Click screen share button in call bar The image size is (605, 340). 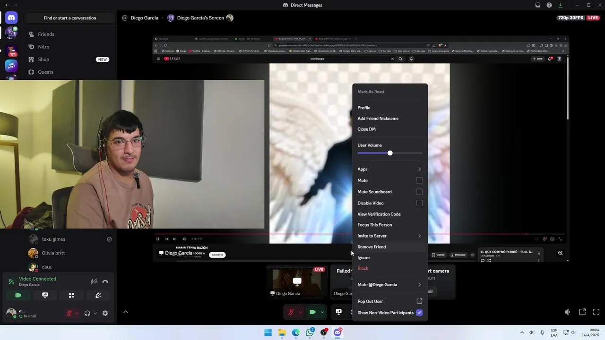[x=338, y=312]
